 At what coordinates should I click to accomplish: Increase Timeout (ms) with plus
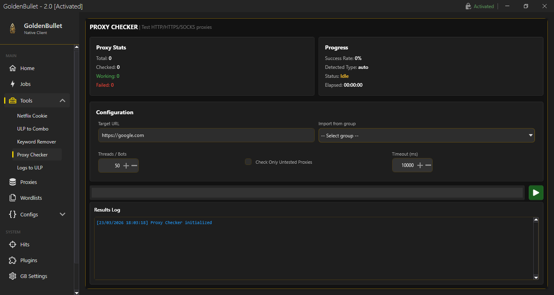[420, 165]
